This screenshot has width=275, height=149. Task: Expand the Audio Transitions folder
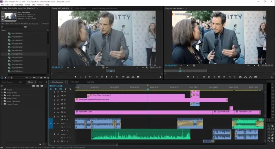[x=2, y=96]
